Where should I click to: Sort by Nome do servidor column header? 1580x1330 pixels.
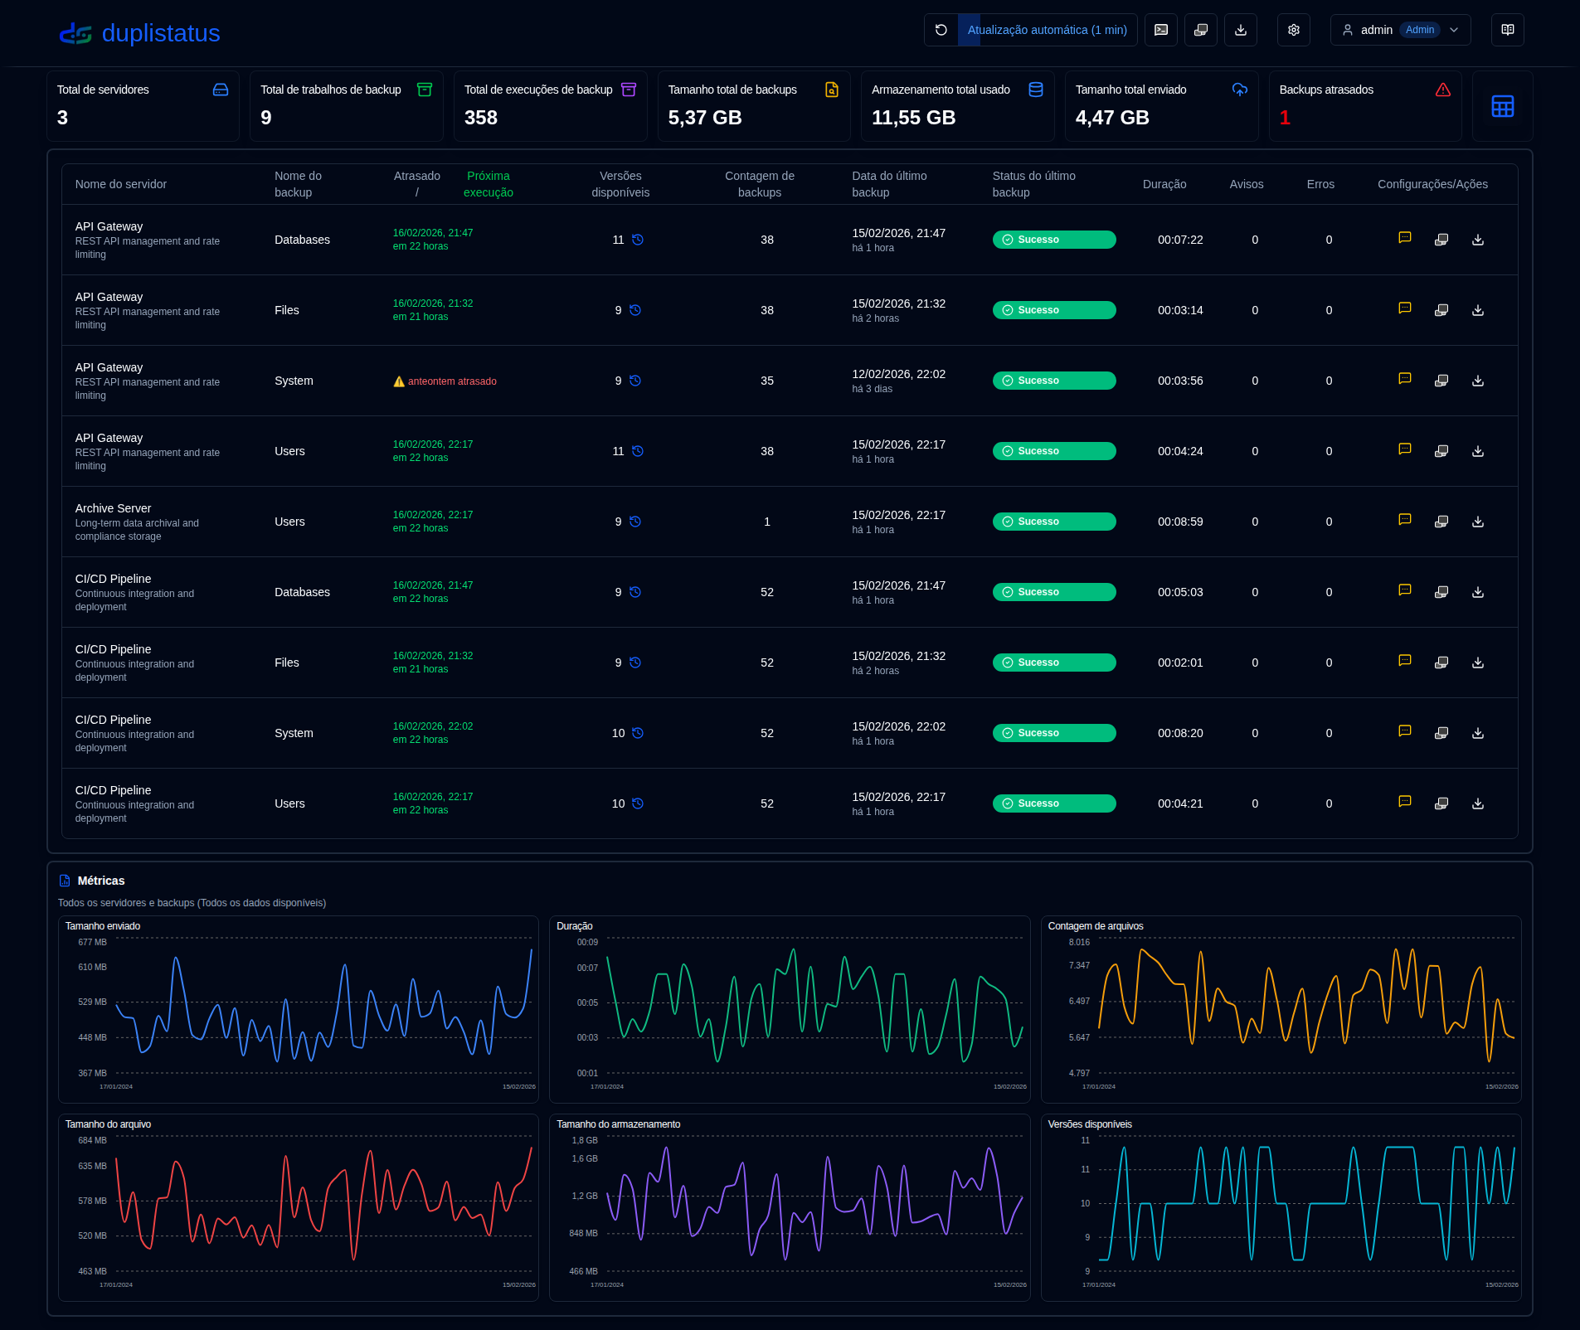tap(121, 184)
